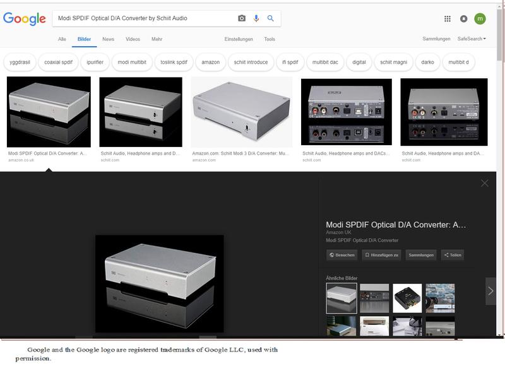Open the News results tab

pyautogui.click(x=109, y=38)
